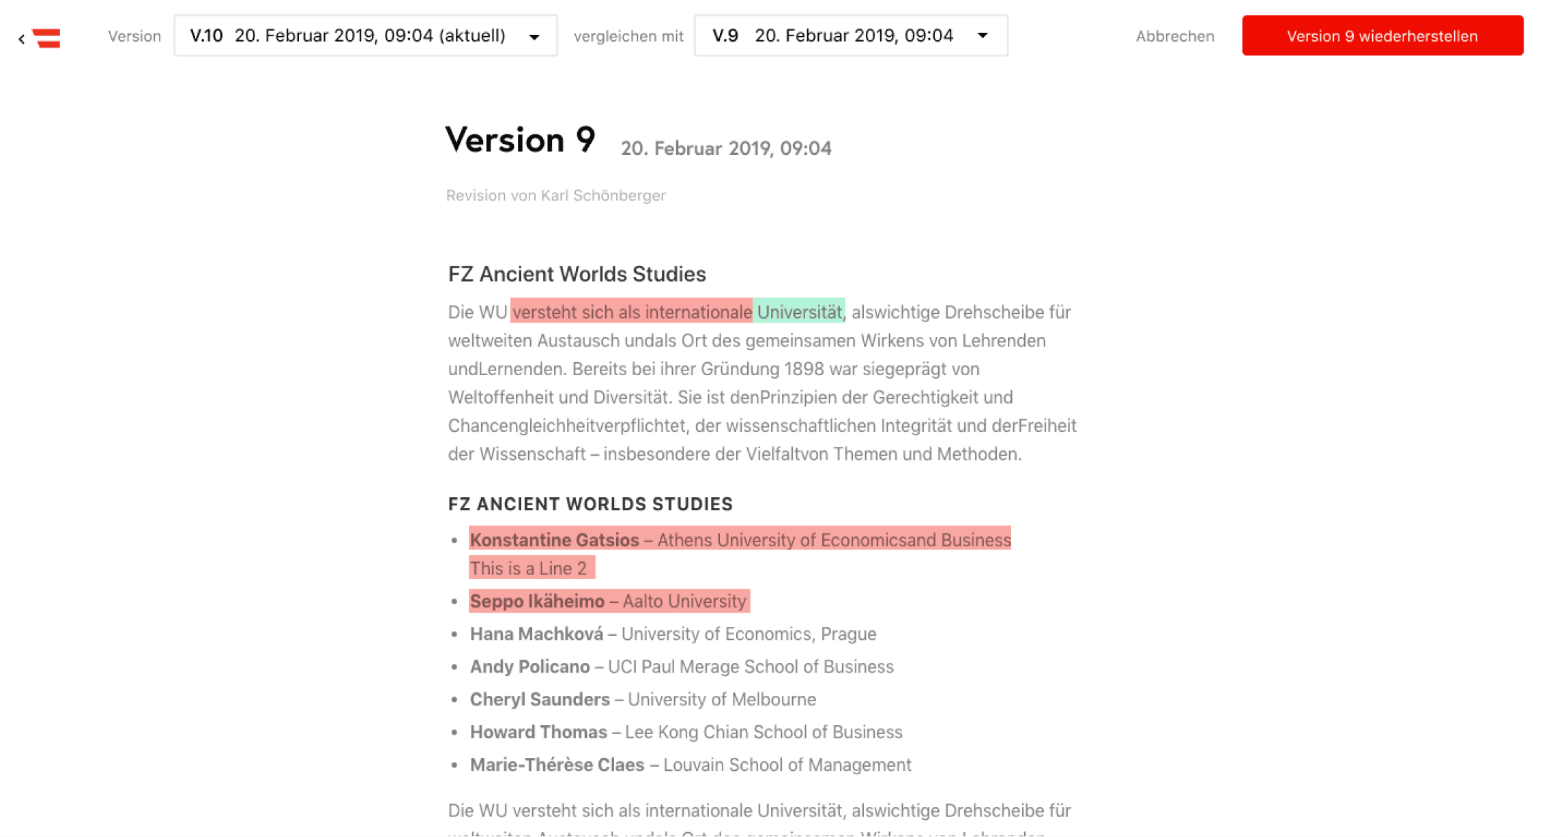Select the removed line 'This is a Line 2'

pyautogui.click(x=532, y=568)
